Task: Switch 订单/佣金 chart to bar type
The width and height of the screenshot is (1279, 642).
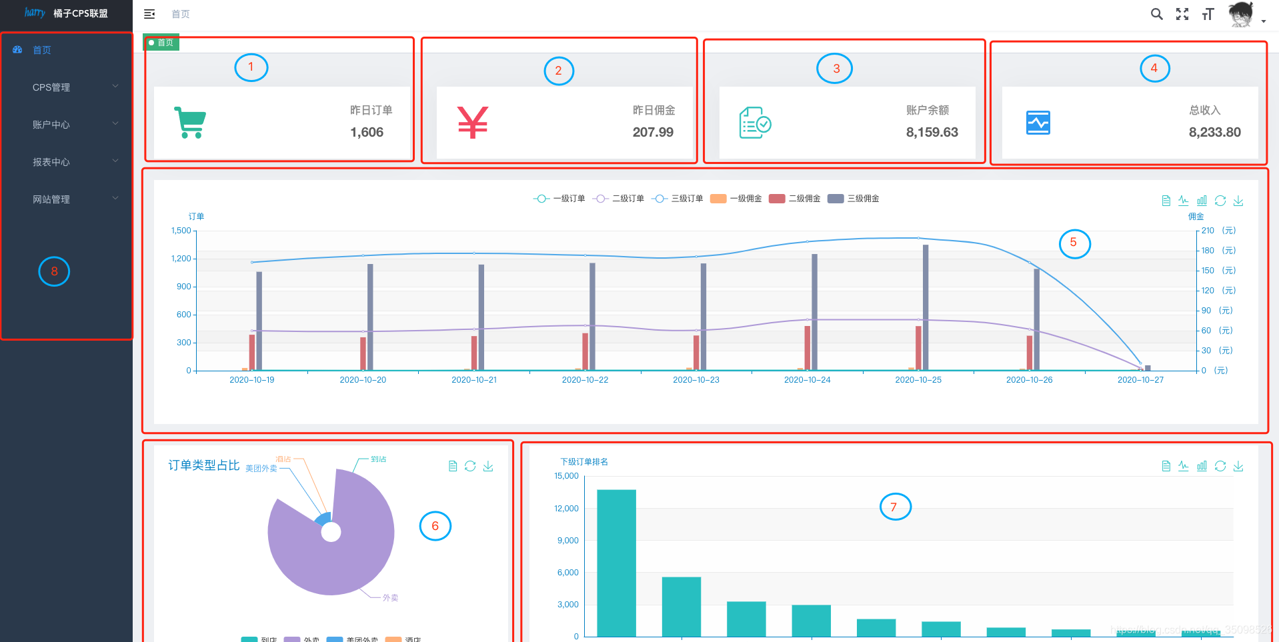Action: (1202, 201)
